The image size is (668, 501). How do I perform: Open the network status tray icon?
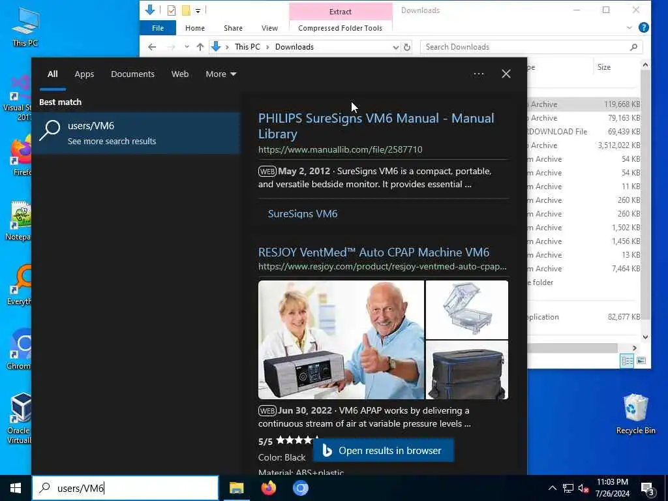(x=568, y=488)
